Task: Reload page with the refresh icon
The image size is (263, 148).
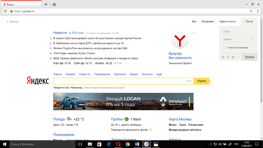Action: tap(5, 11)
